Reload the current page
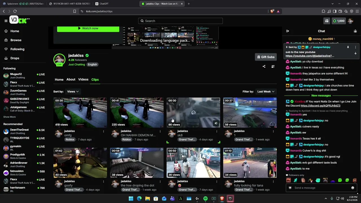Screen dimensions: 361x203 click(15, 11)
